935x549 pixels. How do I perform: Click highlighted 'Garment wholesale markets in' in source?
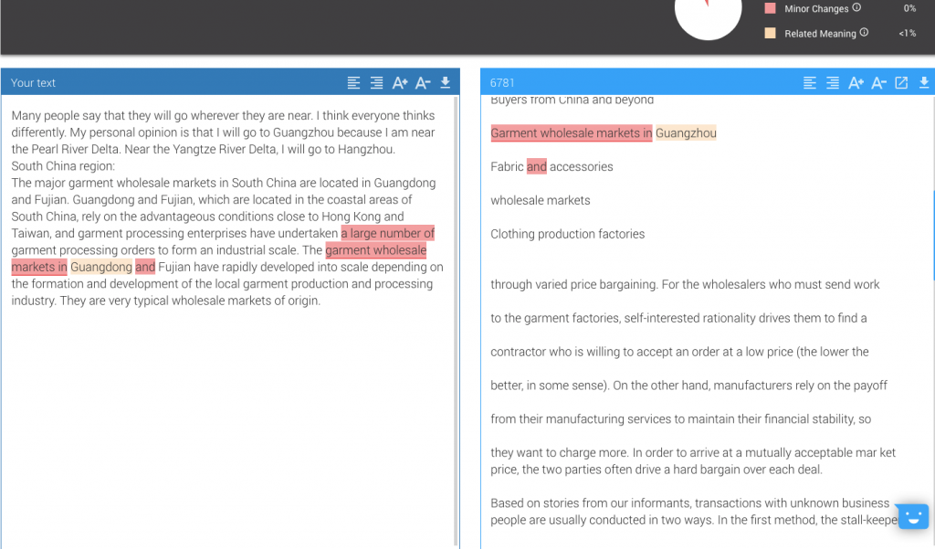pyautogui.click(x=572, y=133)
